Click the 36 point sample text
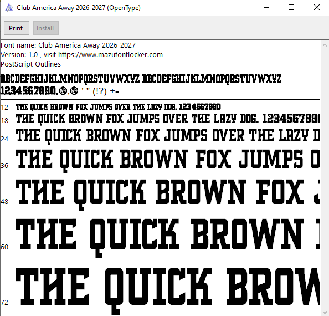The image size is (329, 316). click(x=168, y=160)
